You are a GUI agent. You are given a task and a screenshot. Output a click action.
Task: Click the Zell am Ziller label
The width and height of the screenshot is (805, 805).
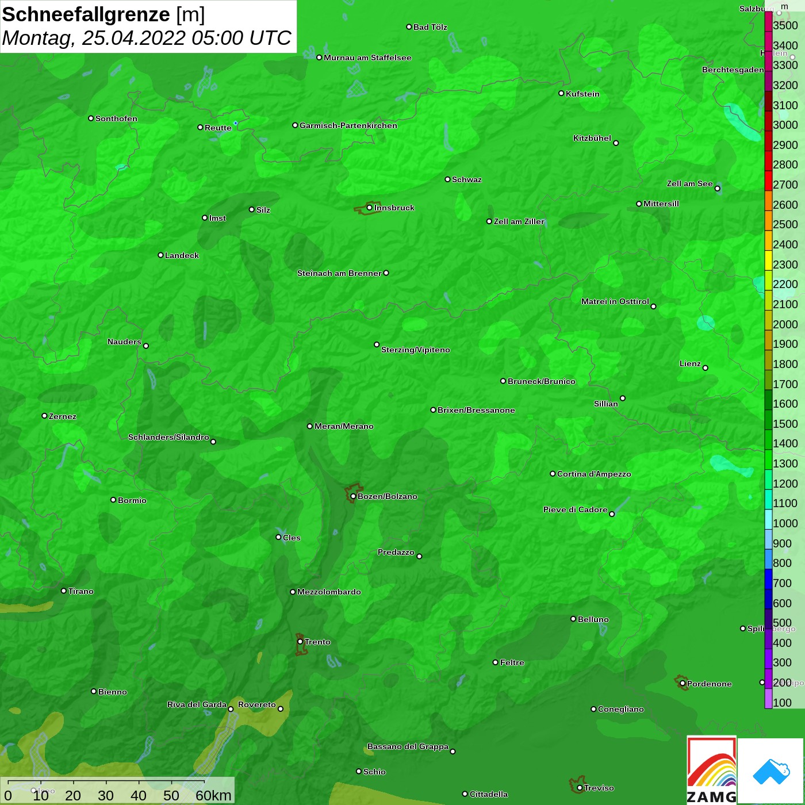tap(519, 221)
